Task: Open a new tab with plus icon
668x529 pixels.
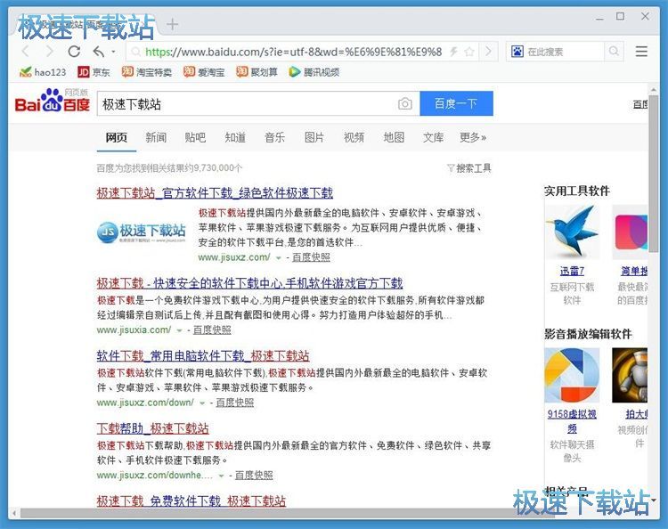Action: click(173, 24)
